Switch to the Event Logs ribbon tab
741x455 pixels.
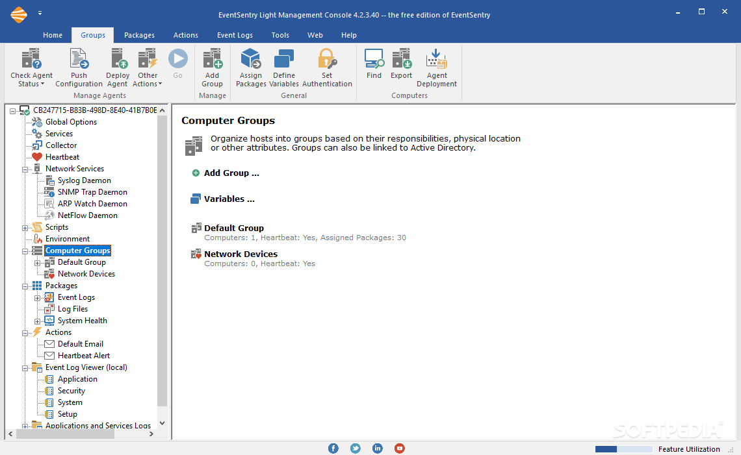235,35
